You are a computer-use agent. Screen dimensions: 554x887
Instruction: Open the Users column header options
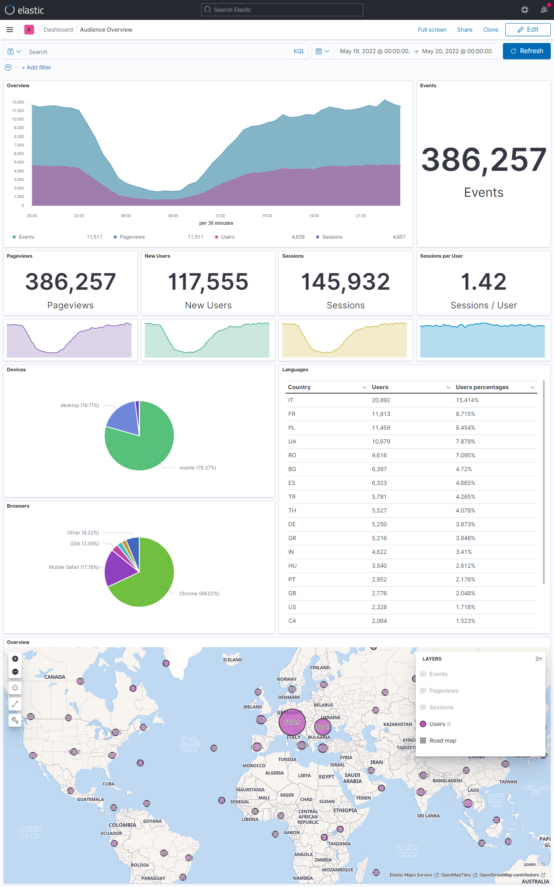(448, 388)
